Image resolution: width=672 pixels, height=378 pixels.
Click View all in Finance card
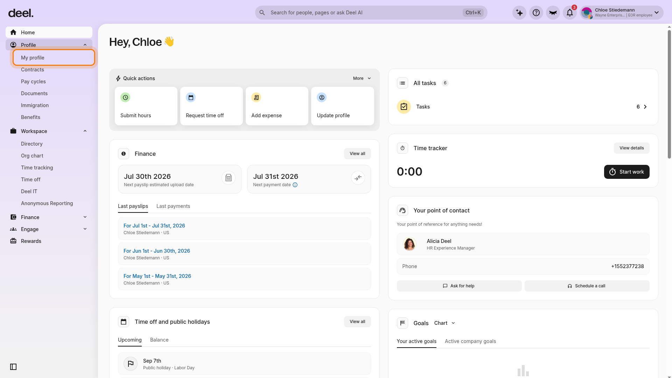357,154
